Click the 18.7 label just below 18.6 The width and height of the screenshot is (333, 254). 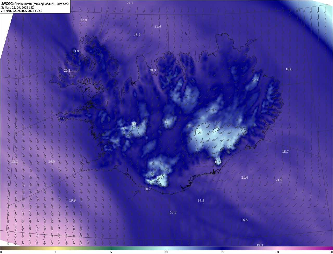pyautogui.click(x=285, y=151)
